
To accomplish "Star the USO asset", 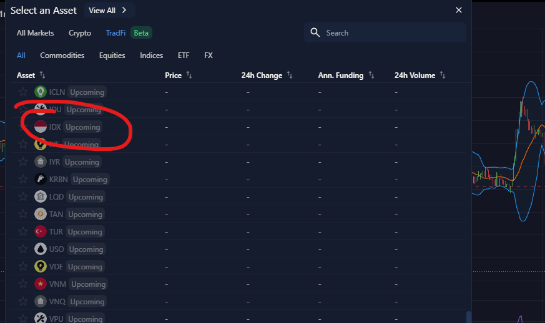I will click(23, 249).
